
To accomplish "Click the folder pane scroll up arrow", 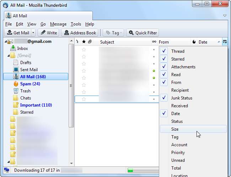I will tap(71, 41).
